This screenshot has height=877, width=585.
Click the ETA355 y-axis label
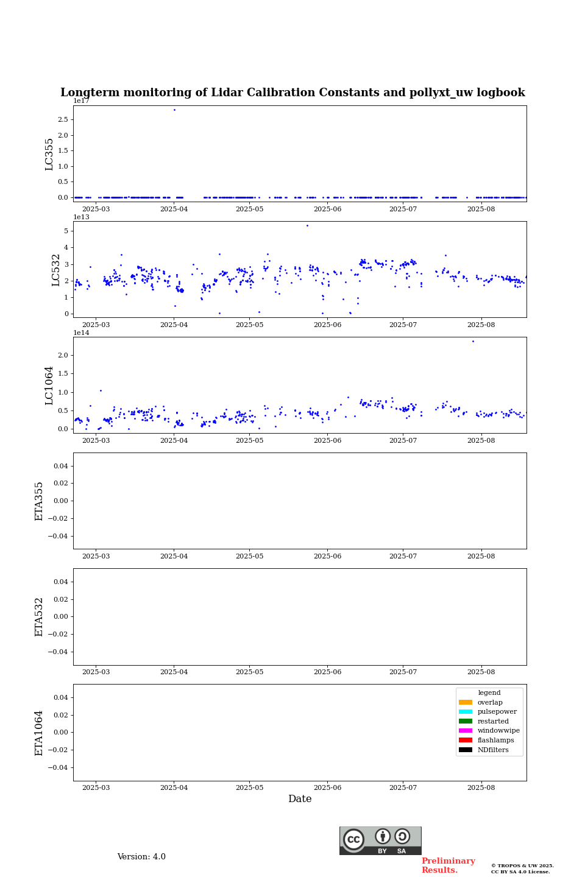click(x=39, y=501)
